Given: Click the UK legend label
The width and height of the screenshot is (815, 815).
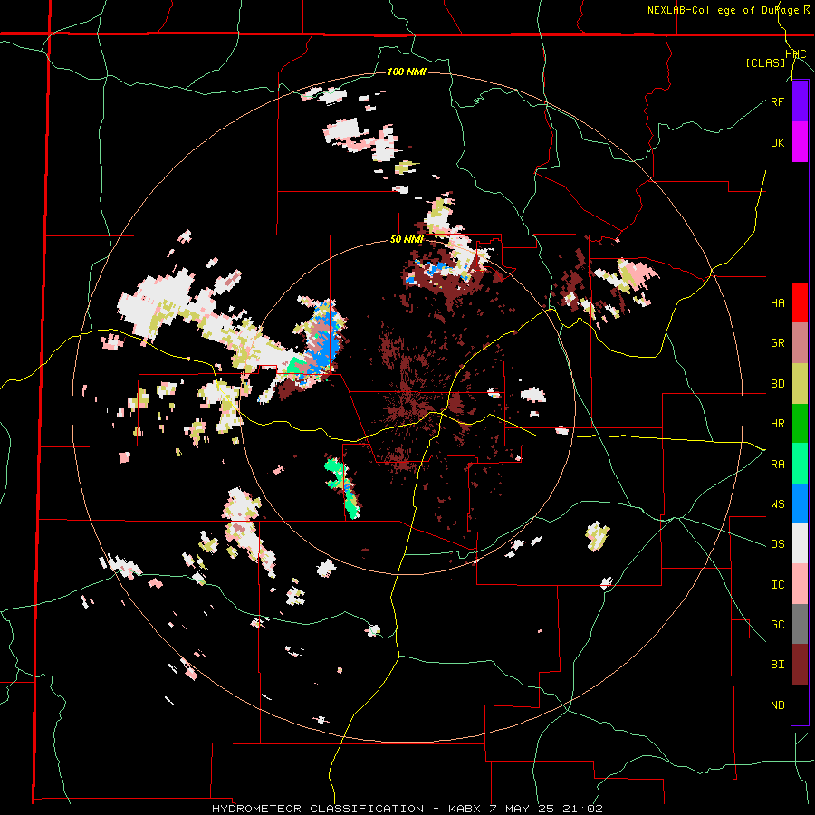Looking at the screenshot, I should (777, 142).
